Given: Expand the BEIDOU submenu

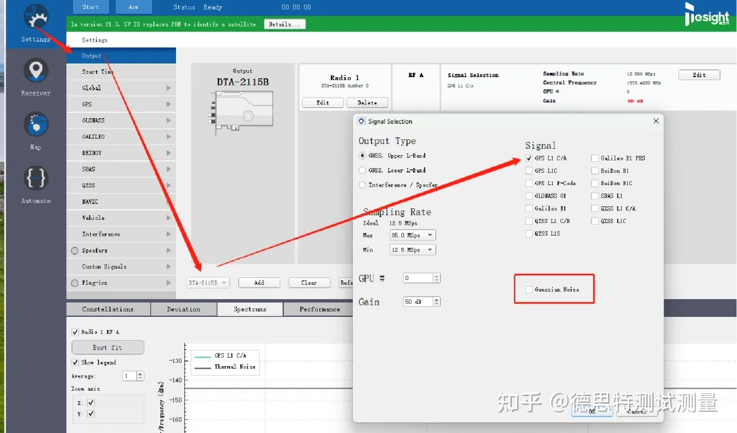Looking at the screenshot, I should tap(121, 153).
